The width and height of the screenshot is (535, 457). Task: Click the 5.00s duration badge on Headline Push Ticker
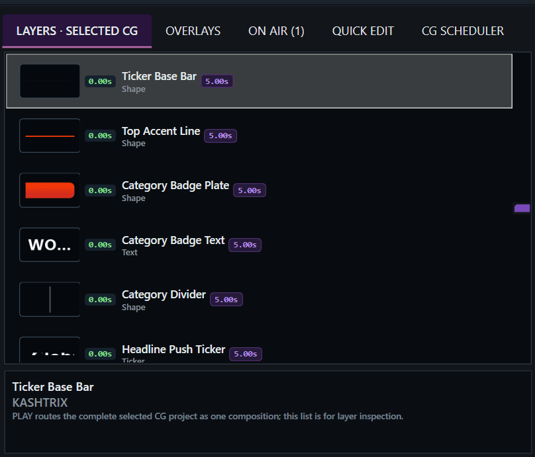tap(246, 354)
